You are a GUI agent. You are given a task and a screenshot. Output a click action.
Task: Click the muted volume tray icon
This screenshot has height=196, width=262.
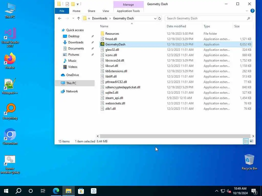click(229, 191)
